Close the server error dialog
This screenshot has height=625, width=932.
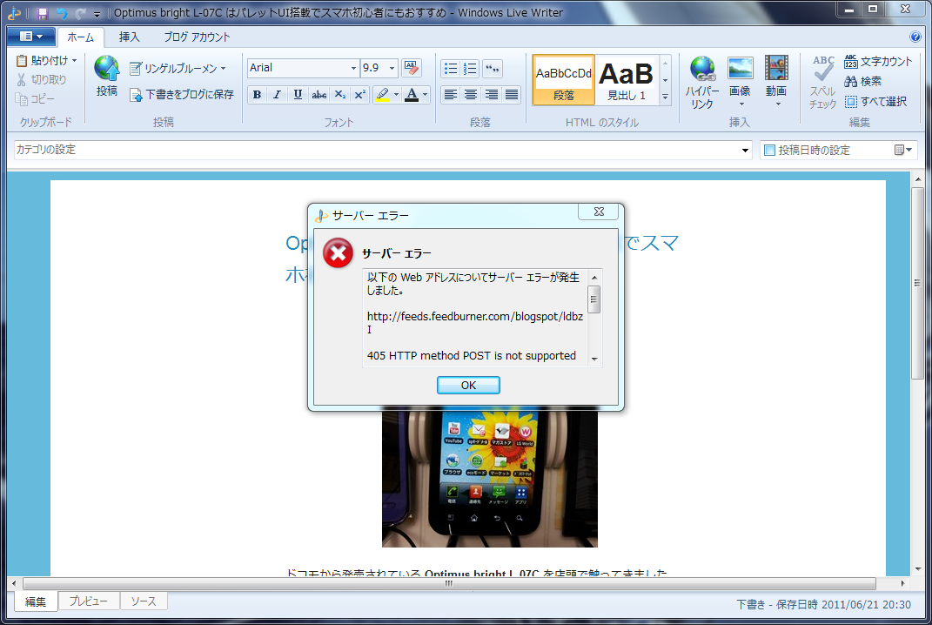click(x=599, y=212)
